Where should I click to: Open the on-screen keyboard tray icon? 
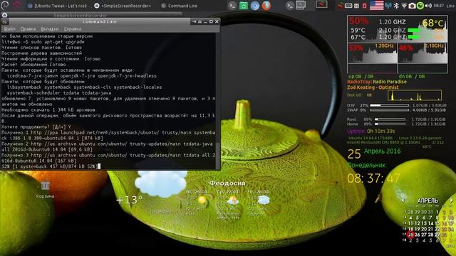348,6
